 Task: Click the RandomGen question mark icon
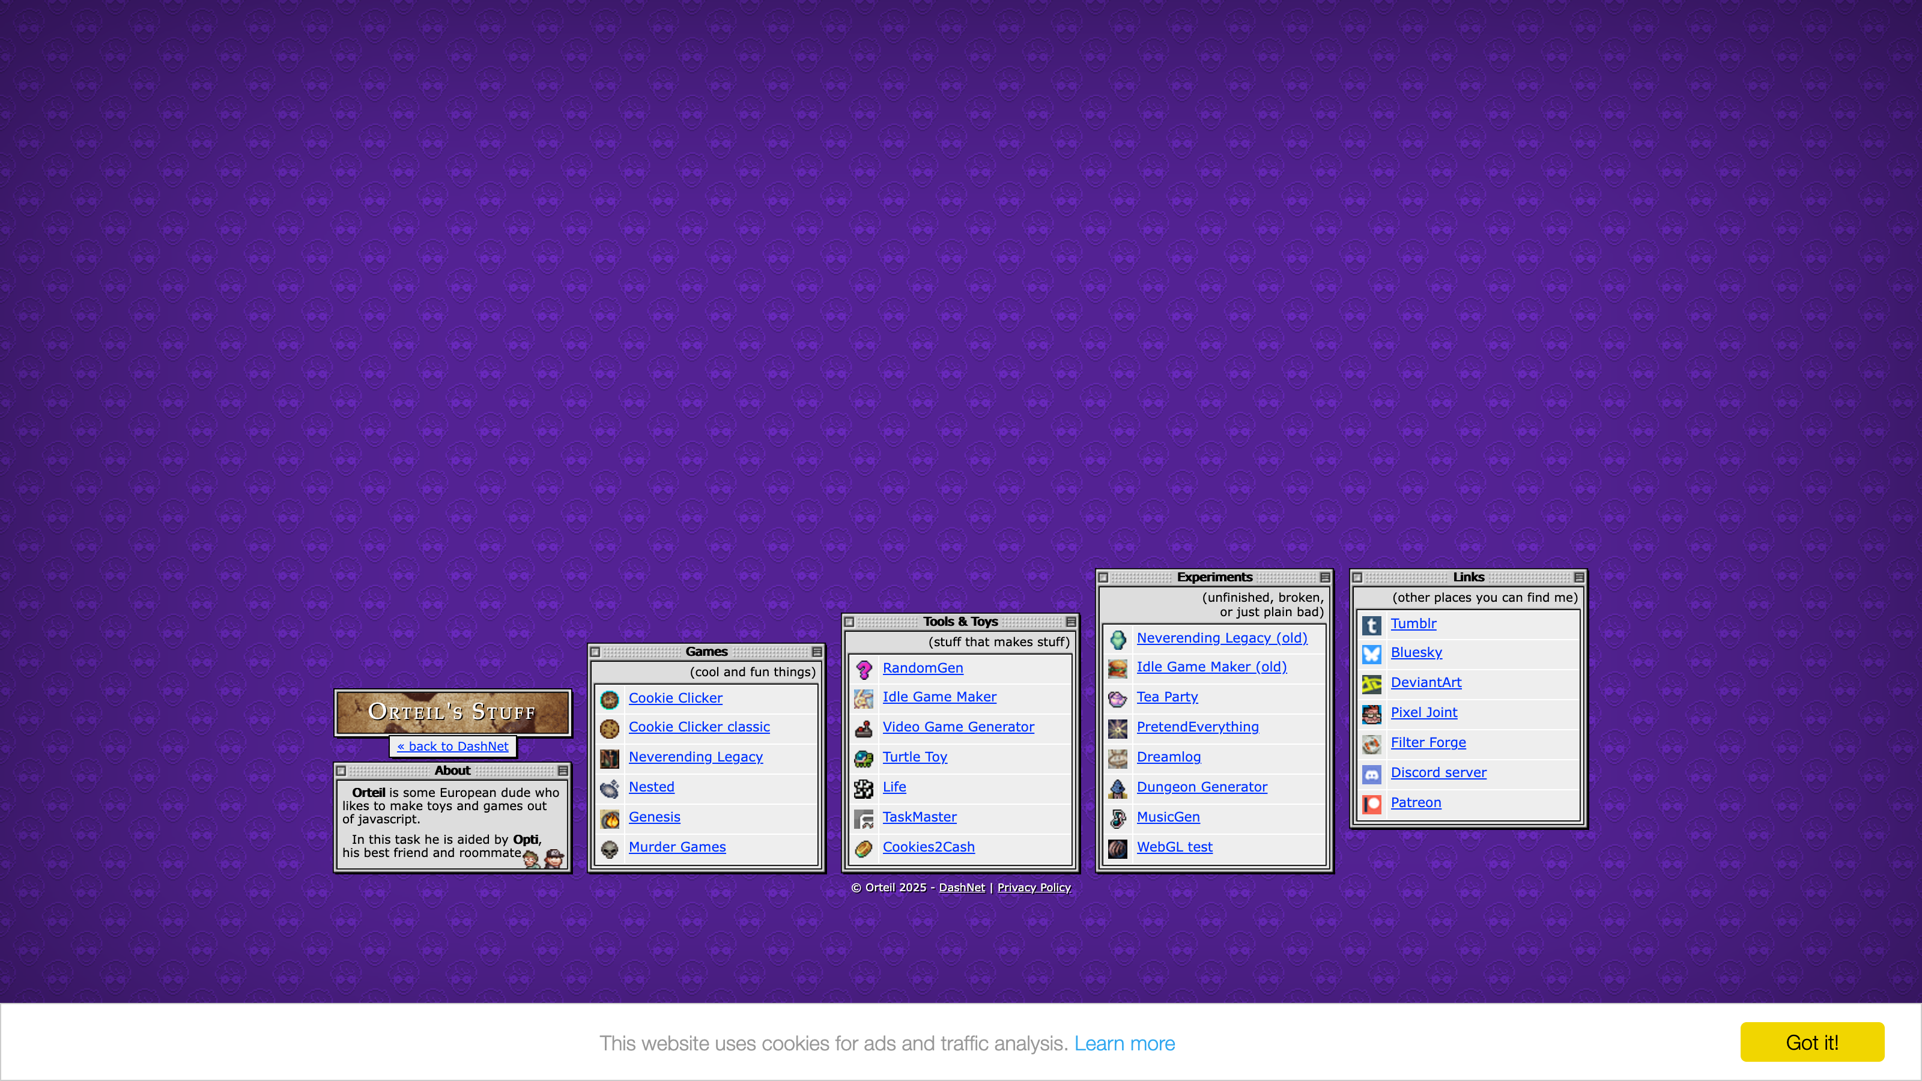pyautogui.click(x=864, y=669)
